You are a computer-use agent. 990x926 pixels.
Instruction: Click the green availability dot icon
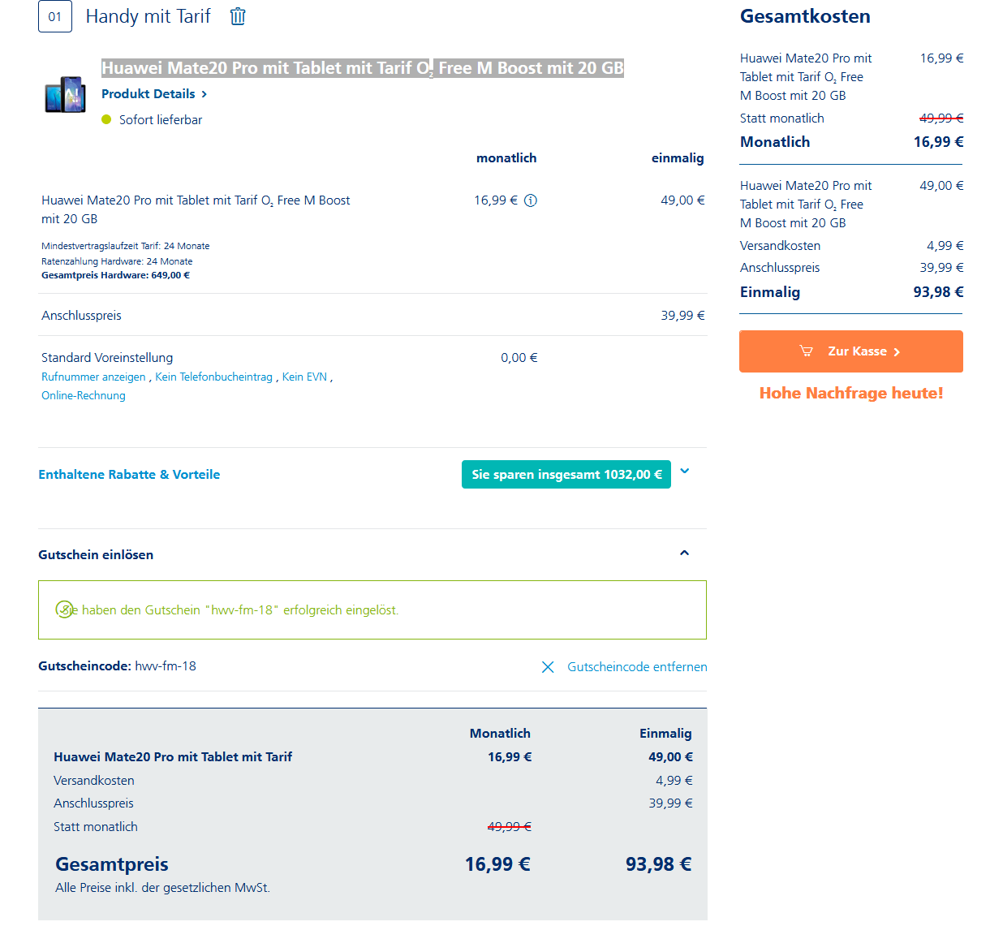[x=106, y=119]
